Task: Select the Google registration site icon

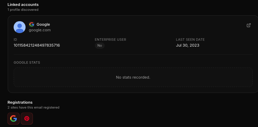Action: (x=14, y=119)
